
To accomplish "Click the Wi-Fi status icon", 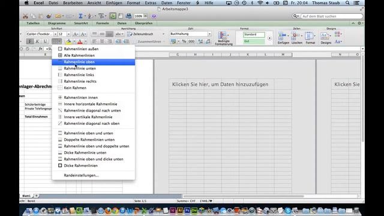I will click(x=260, y=3).
